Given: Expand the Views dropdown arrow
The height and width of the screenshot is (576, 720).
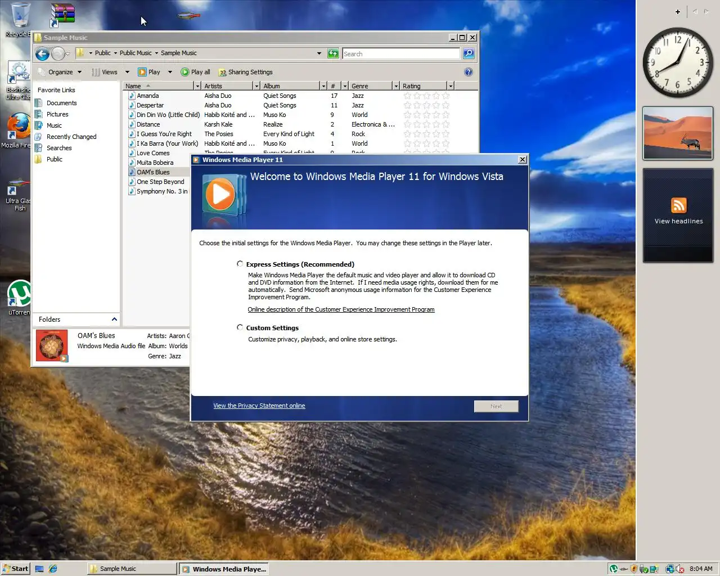Looking at the screenshot, I should (x=127, y=72).
